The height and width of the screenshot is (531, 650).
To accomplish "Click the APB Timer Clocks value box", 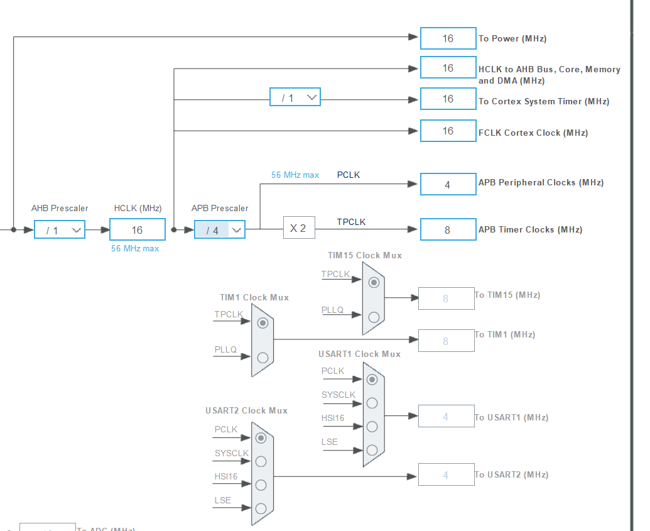I will [448, 229].
